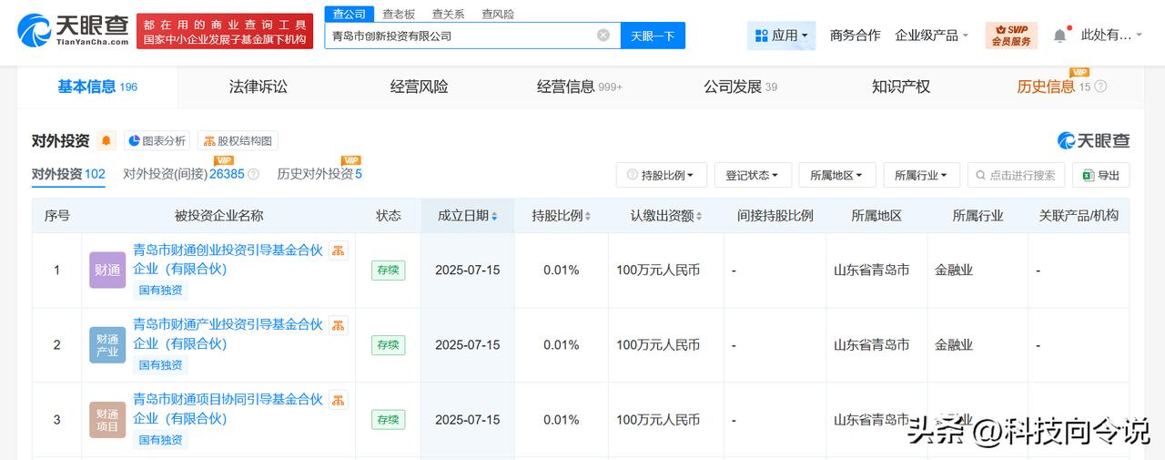Open 青岛市财通项目协同引导基金合伙企业 link
The height and width of the screenshot is (460, 1165).
coord(228,409)
